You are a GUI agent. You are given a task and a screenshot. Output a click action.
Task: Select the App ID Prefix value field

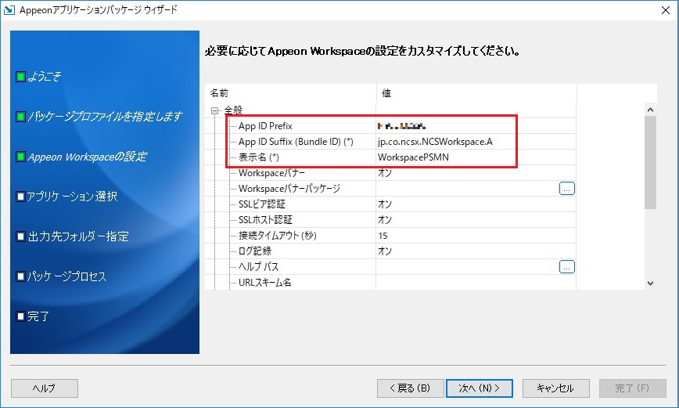pyautogui.click(x=476, y=126)
